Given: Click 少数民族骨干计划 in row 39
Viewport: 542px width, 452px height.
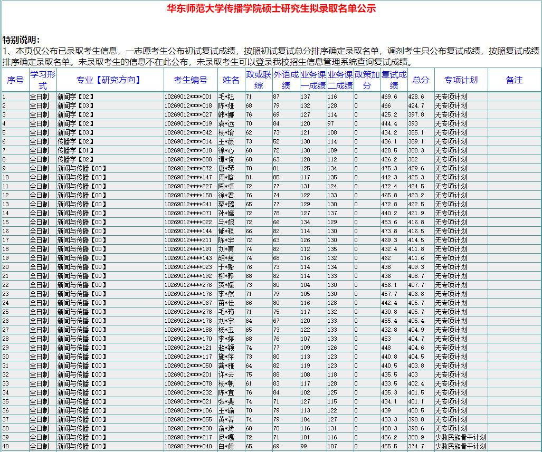Looking at the screenshot, I should coord(460,437).
